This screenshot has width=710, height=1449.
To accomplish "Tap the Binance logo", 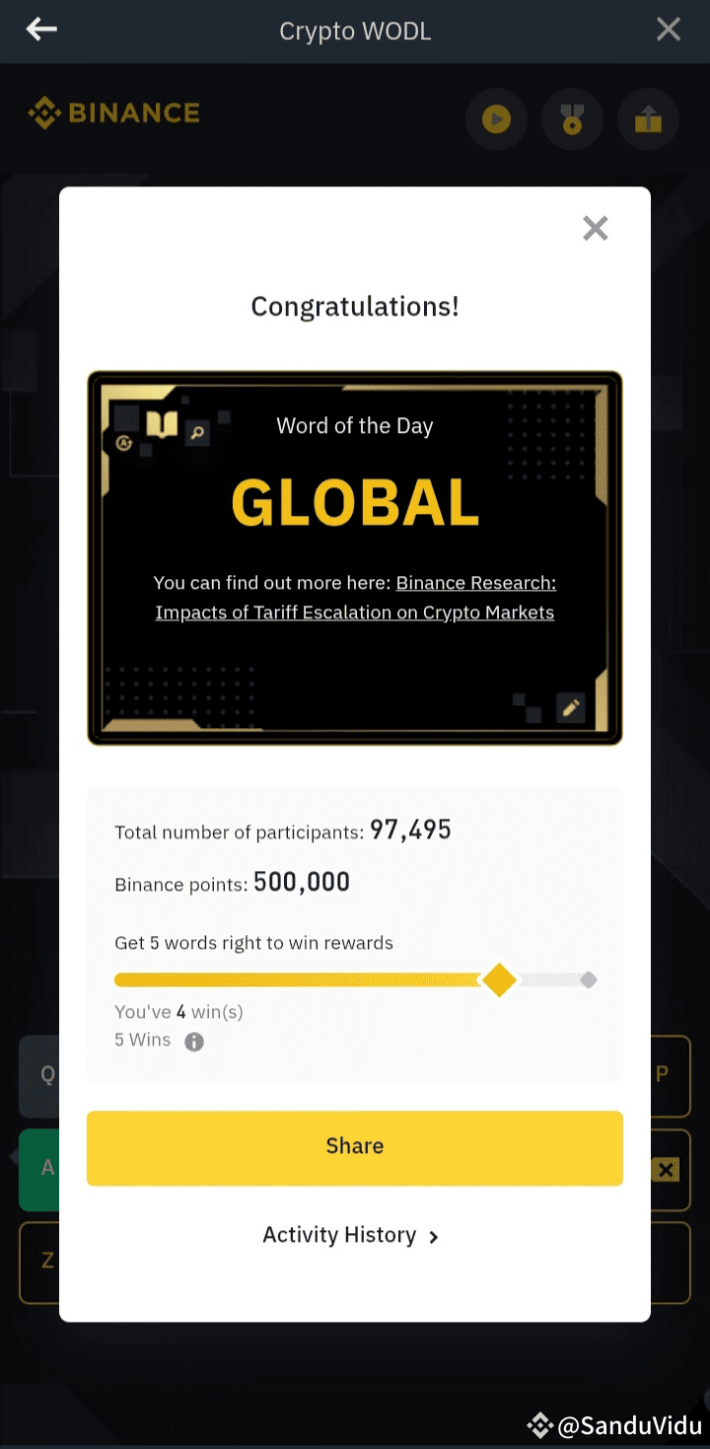I will (113, 113).
